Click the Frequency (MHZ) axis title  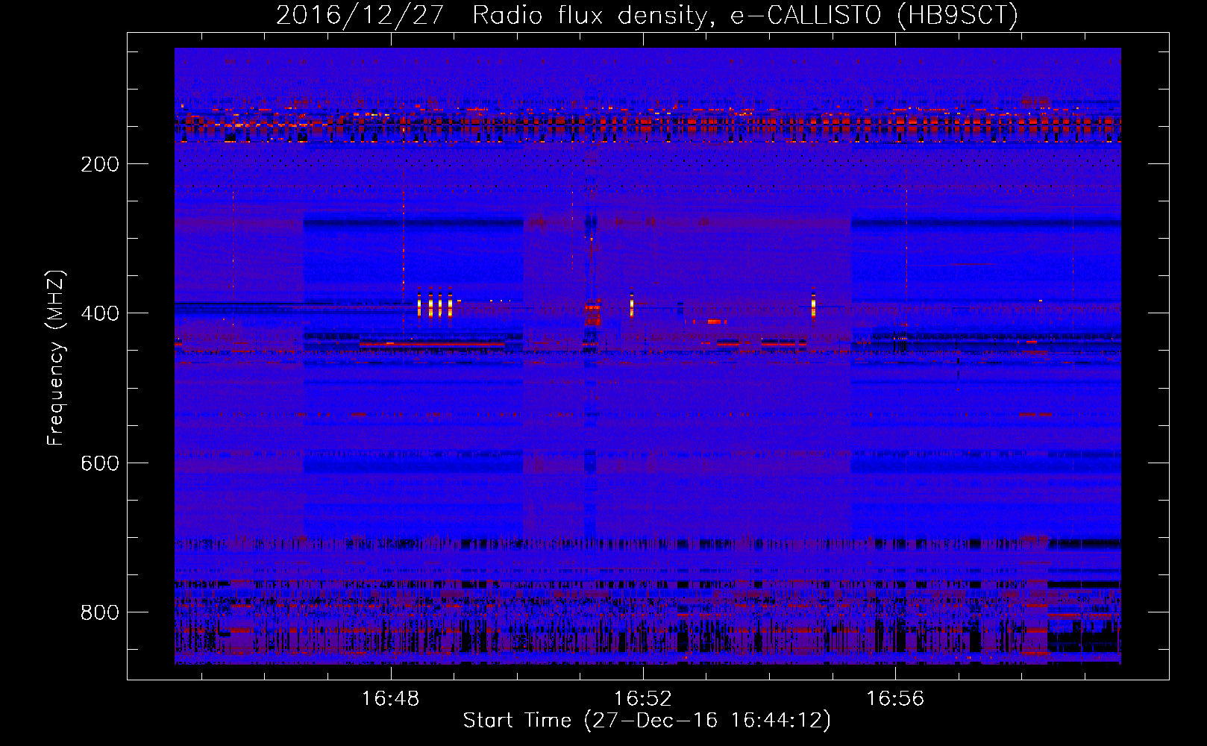click(57, 357)
